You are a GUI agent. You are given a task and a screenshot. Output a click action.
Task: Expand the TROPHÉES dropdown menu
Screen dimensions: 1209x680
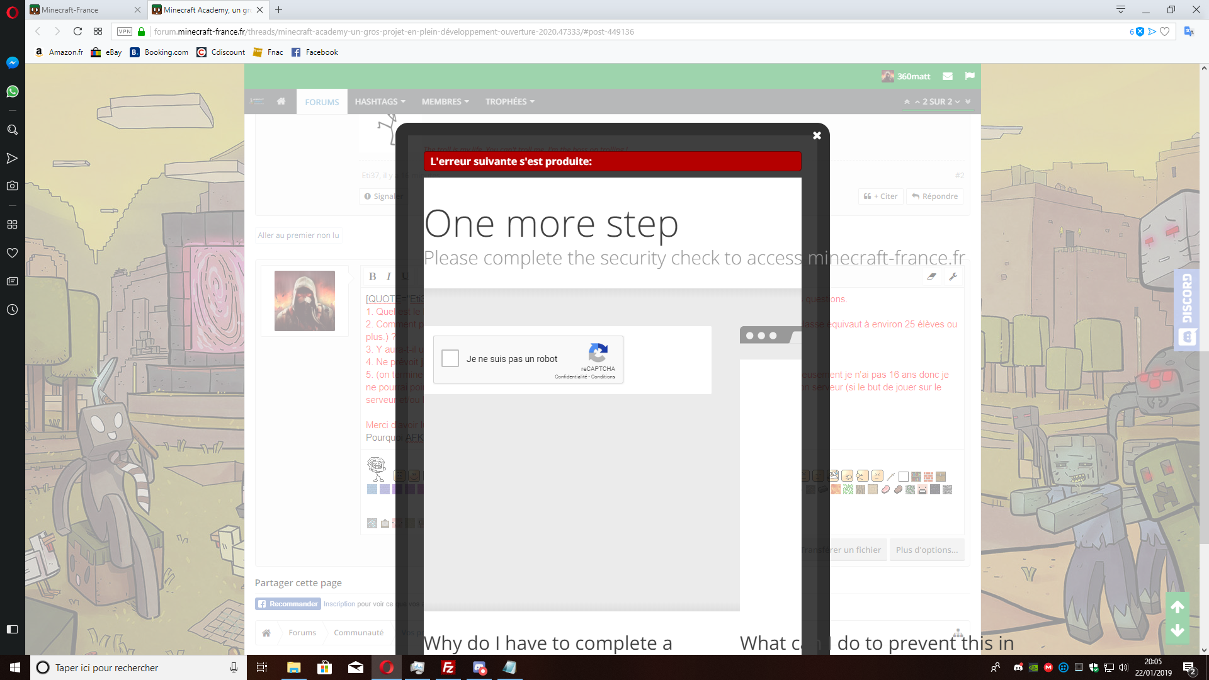coord(509,101)
